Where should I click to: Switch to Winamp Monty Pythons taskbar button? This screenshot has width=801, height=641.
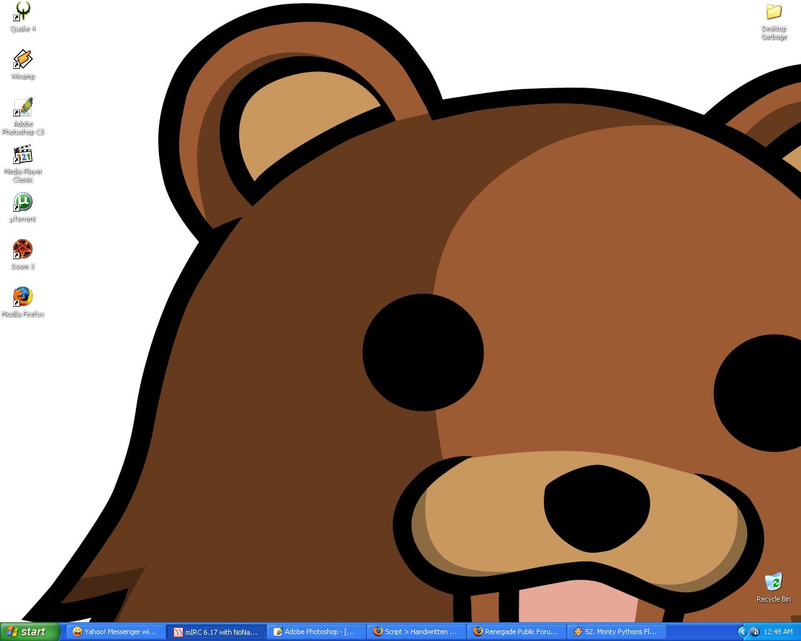point(617,632)
